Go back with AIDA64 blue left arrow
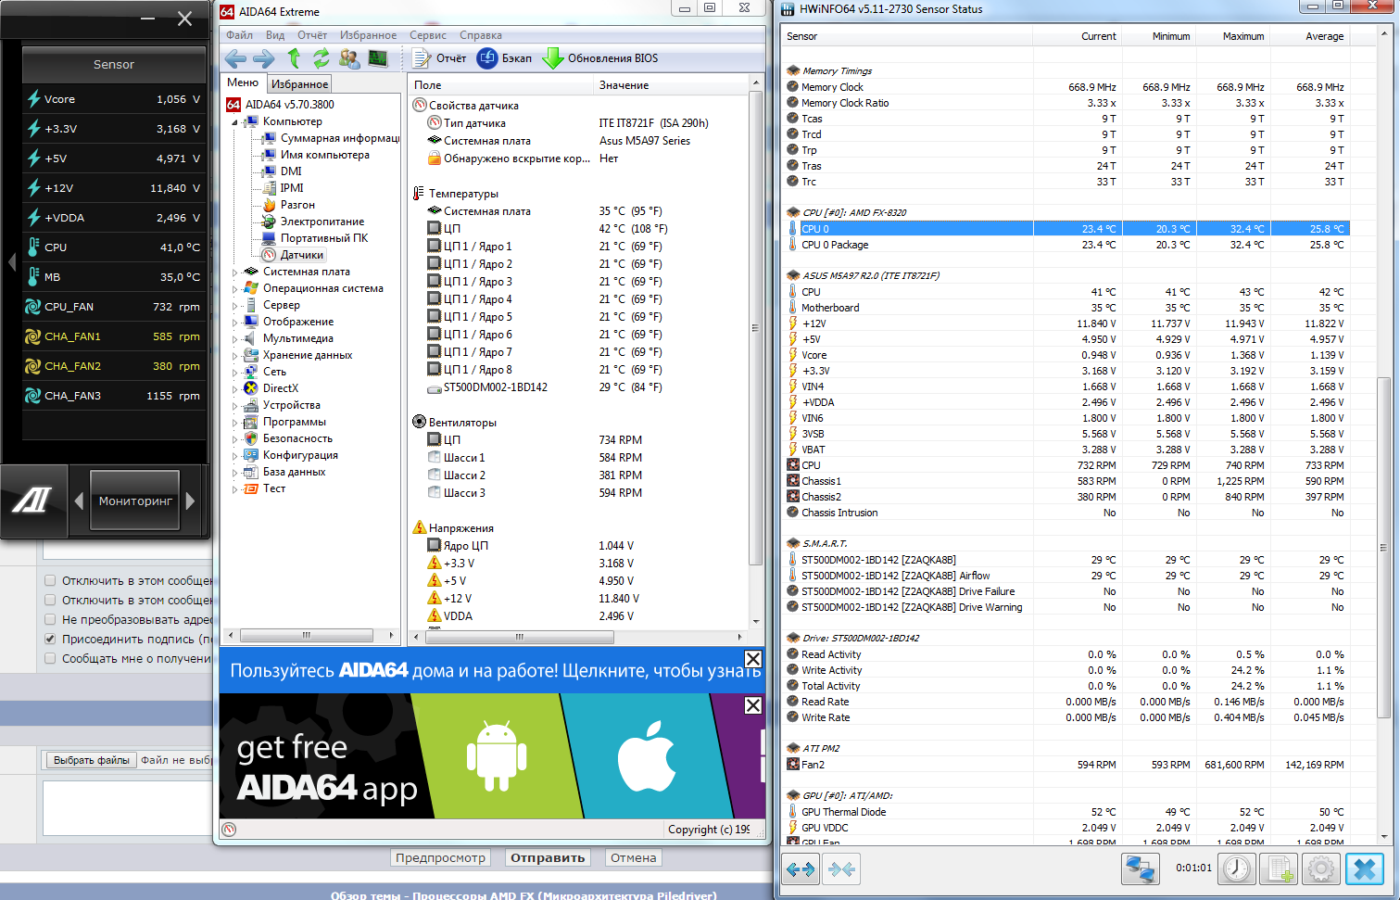Screen dimensions: 1400x900 235,58
